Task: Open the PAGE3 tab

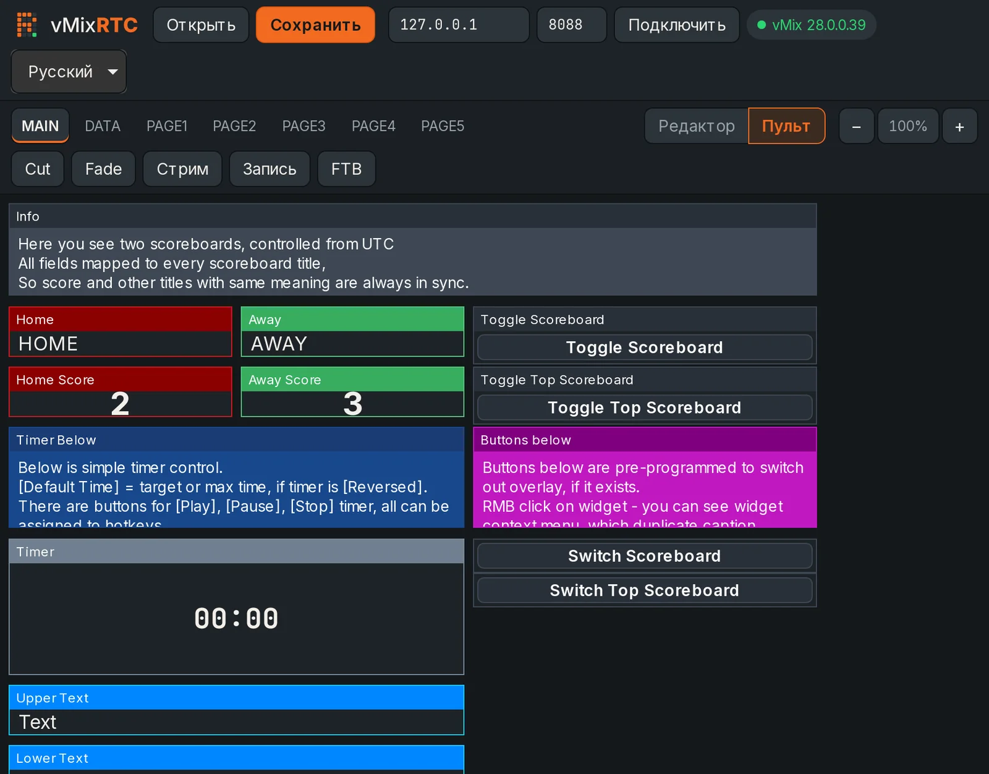Action: [x=303, y=126]
